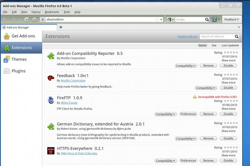This screenshot has height=166, width=250.
Task: Click the Google search input field
Action: (x=190, y=19)
